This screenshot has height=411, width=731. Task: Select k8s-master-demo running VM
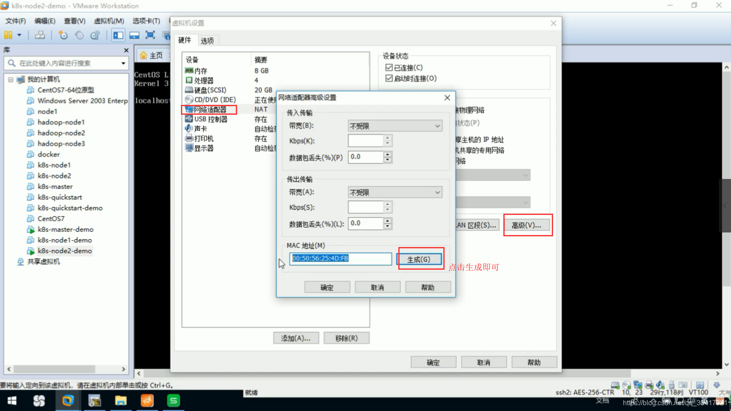point(65,229)
